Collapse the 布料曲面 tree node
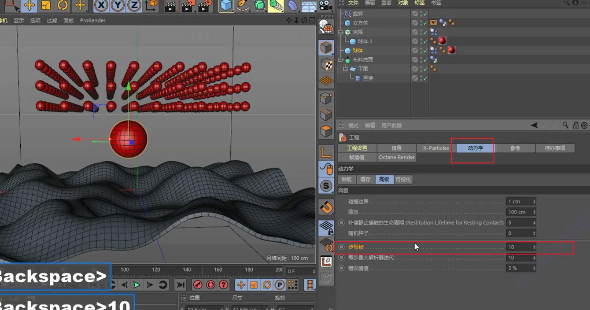The image size is (590, 310). [340, 60]
